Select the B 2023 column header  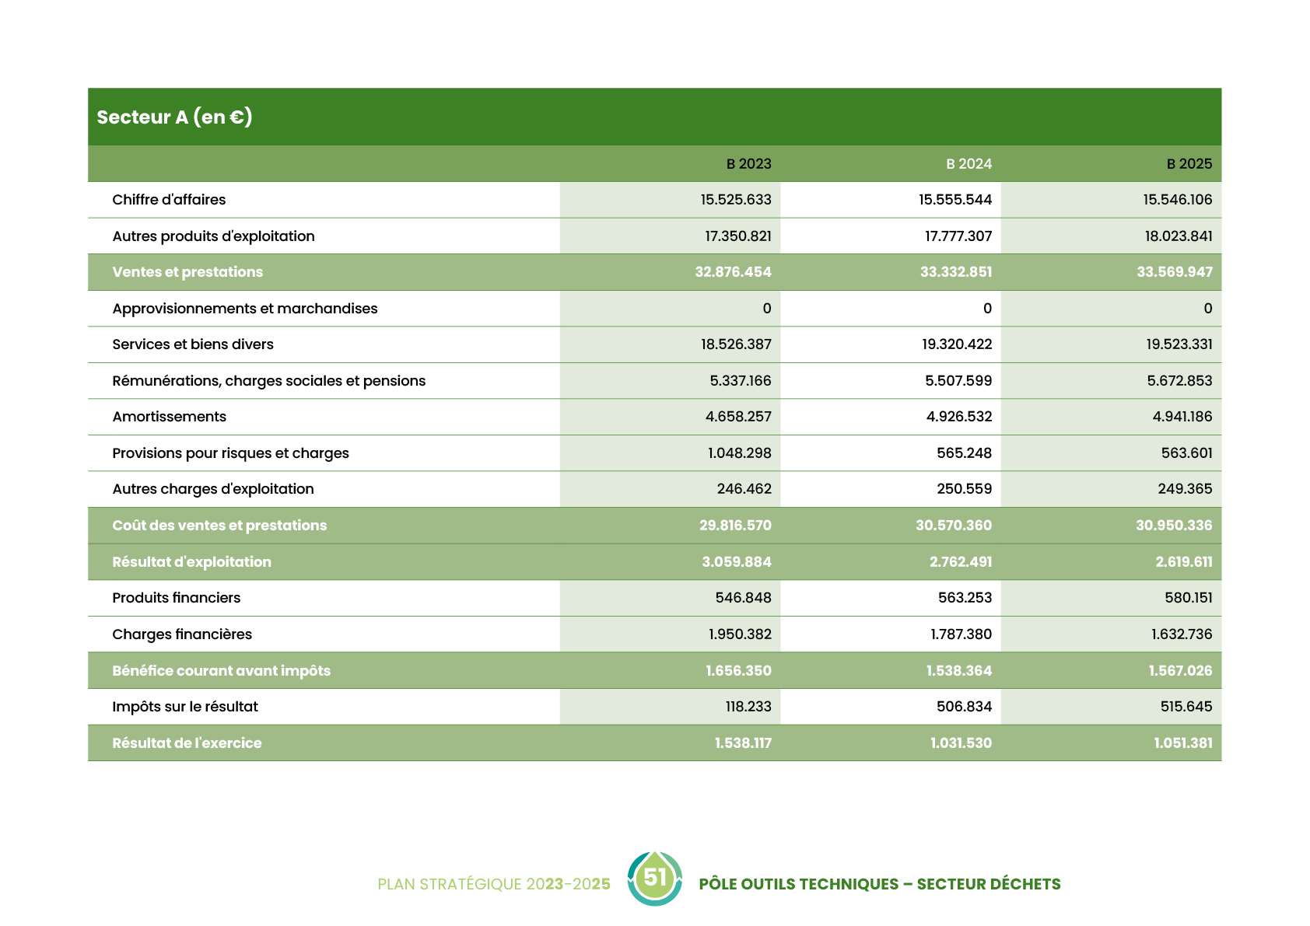click(748, 164)
